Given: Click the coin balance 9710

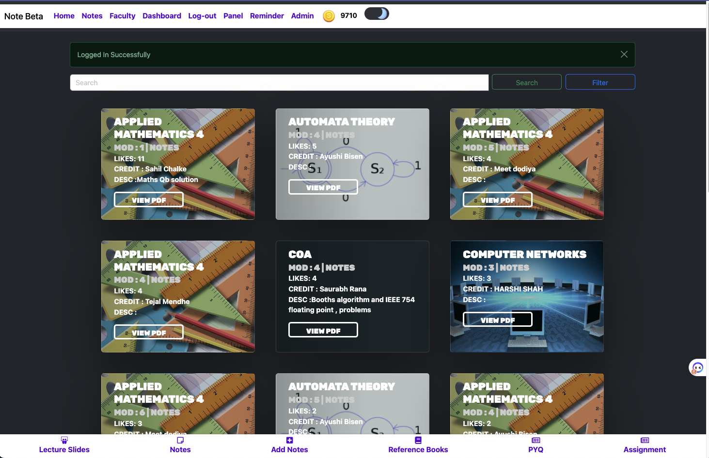Looking at the screenshot, I should 349,15.
